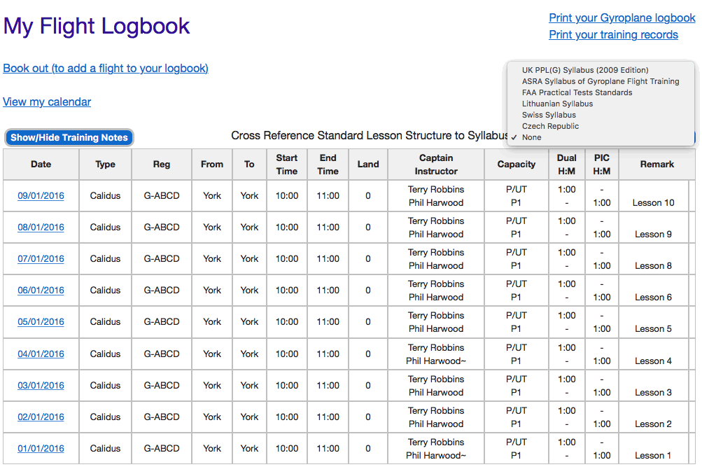Viewport: 702px width, 474px height.
Task: Open Book out to add a flight
Action: point(106,68)
